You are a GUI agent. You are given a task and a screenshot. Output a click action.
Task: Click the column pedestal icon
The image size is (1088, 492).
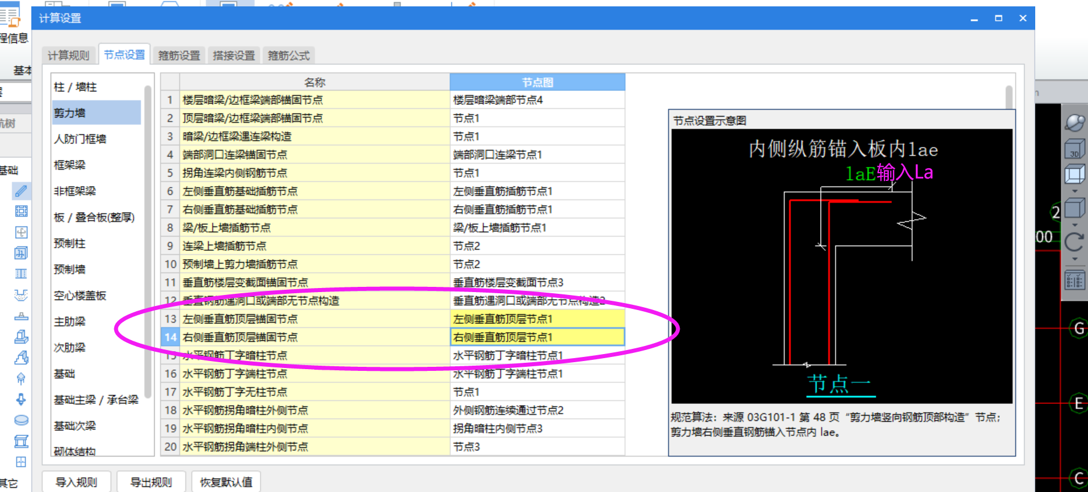point(21,441)
